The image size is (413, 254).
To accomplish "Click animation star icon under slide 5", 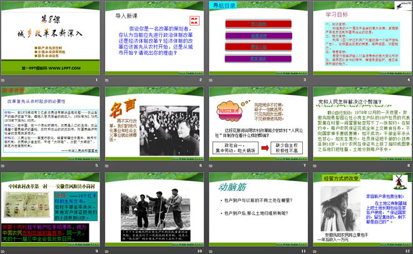I will [3, 166].
